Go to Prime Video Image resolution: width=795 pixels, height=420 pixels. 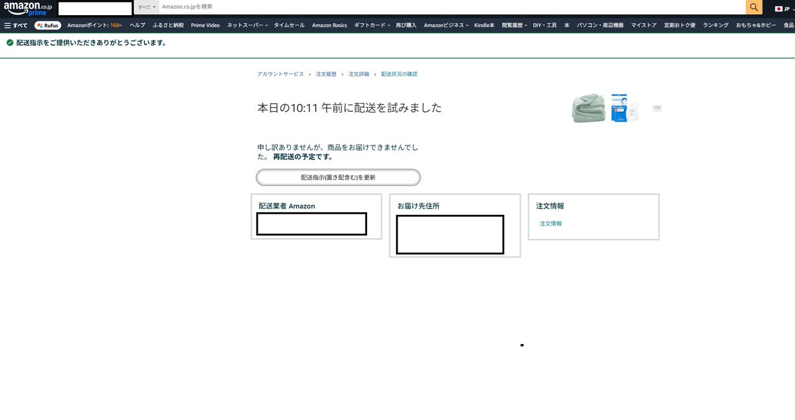pyautogui.click(x=205, y=25)
